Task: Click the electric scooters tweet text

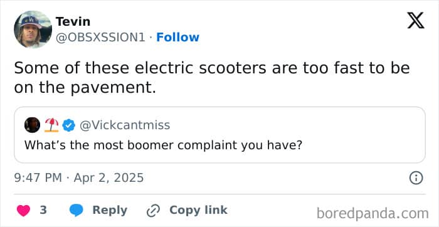Action: [212, 78]
